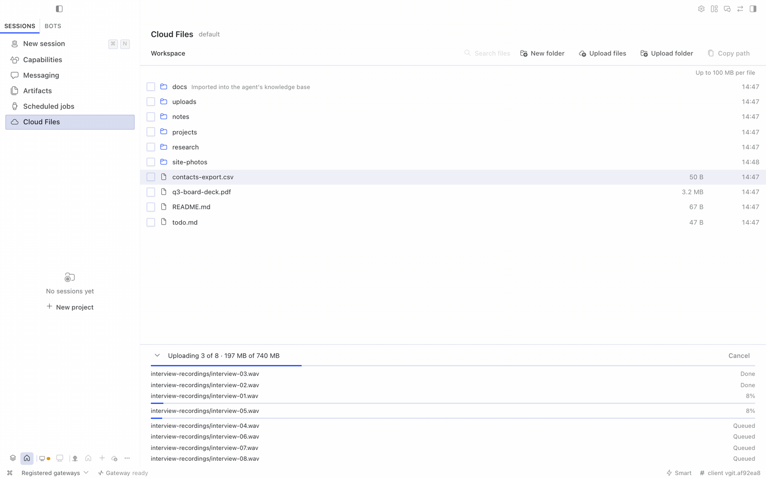Click the cloud download icon in bottom bar
This screenshot has height=478, width=766.
[x=114, y=458]
